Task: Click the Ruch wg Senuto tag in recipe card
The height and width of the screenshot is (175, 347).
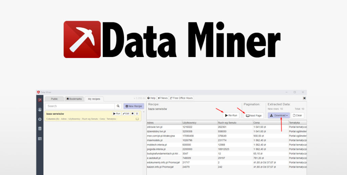Action: (90, 119)
